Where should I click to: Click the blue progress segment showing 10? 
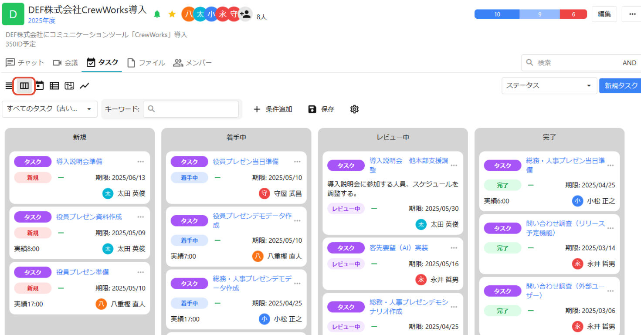tap(497, 14)
